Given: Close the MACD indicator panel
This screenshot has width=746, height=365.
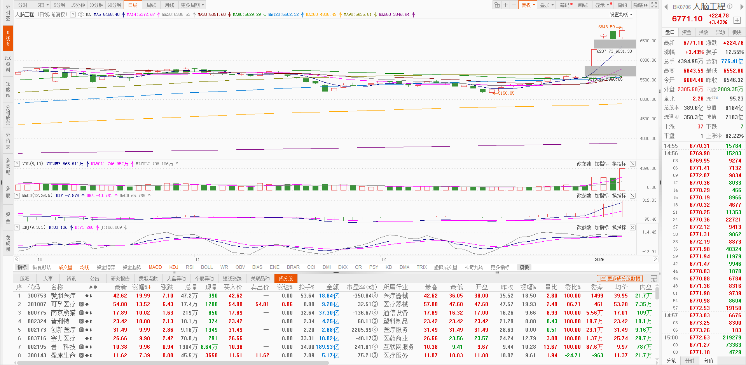Looking at the screenshot, I should pos(632,196).
